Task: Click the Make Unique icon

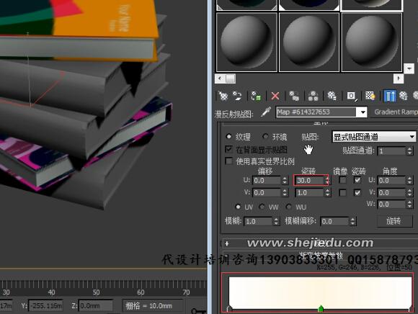Action: [313, 96]
